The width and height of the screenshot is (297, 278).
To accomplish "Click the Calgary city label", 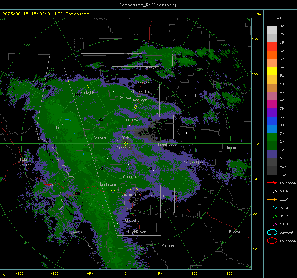I will 129,194.
